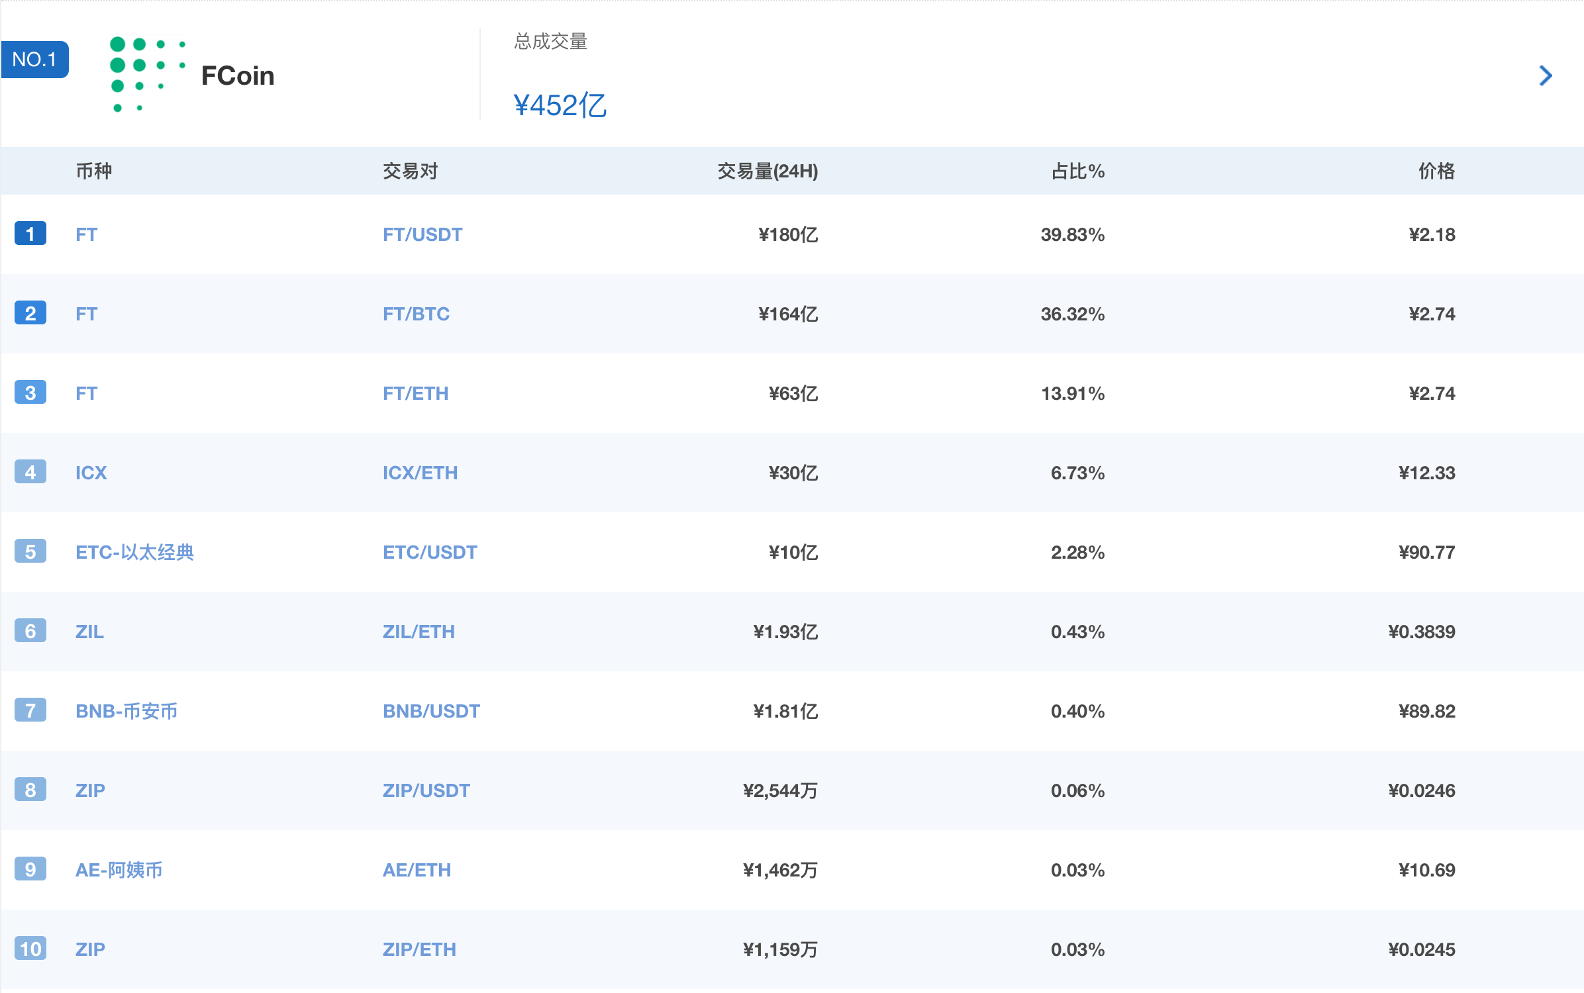
Task: Click rank 4 number badge
Action: [30, 472]
